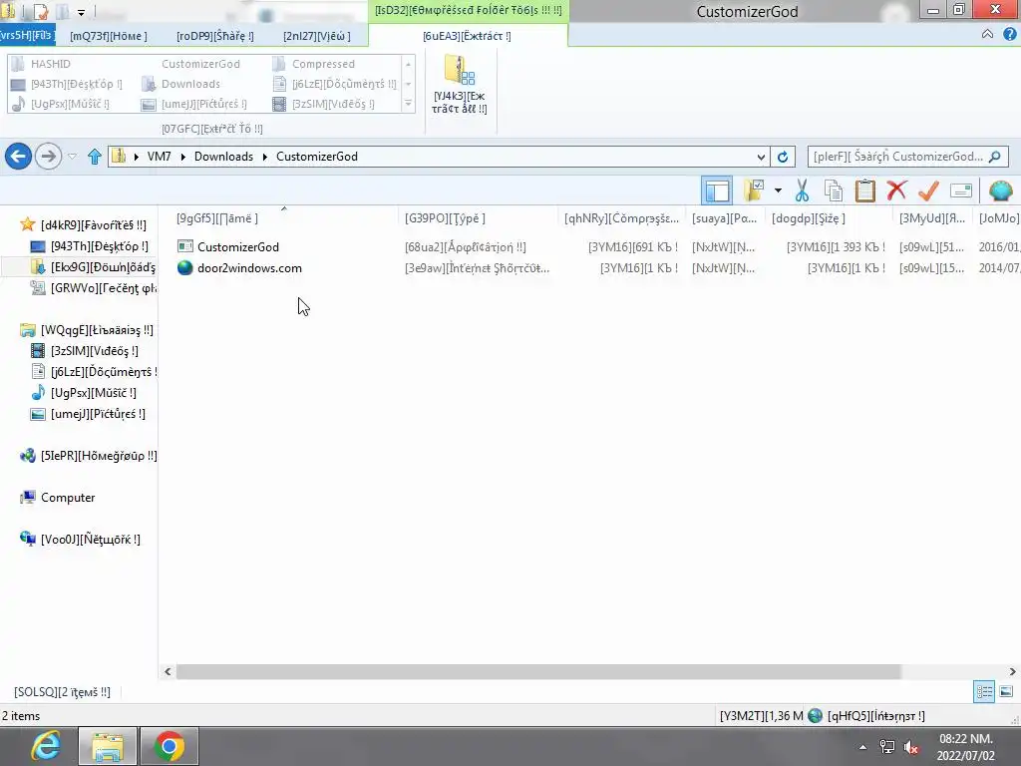Click the magnifier search icon

(995, 157)
